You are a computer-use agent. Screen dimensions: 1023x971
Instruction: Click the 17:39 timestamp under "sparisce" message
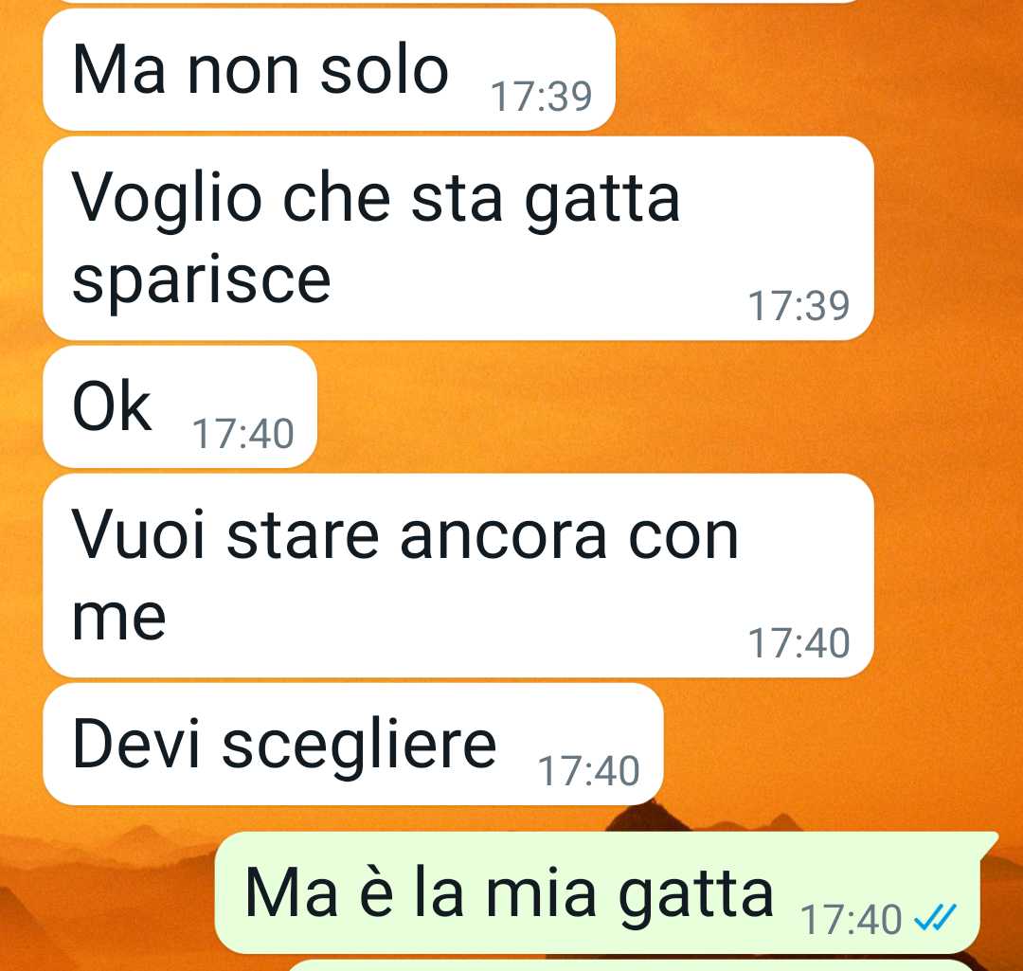(798, 306)
